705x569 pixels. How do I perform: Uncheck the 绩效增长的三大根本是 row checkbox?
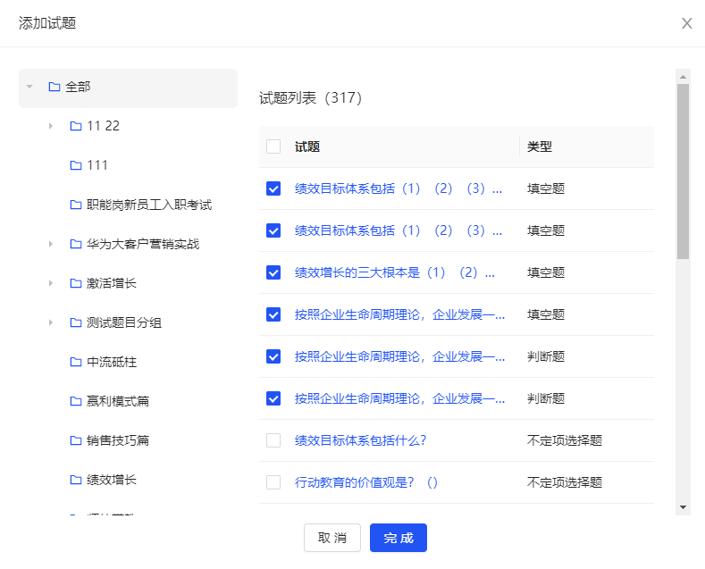(273, 272)
